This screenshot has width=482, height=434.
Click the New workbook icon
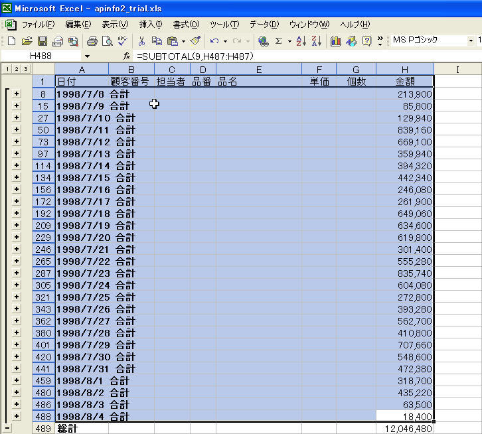click(11, 41)
